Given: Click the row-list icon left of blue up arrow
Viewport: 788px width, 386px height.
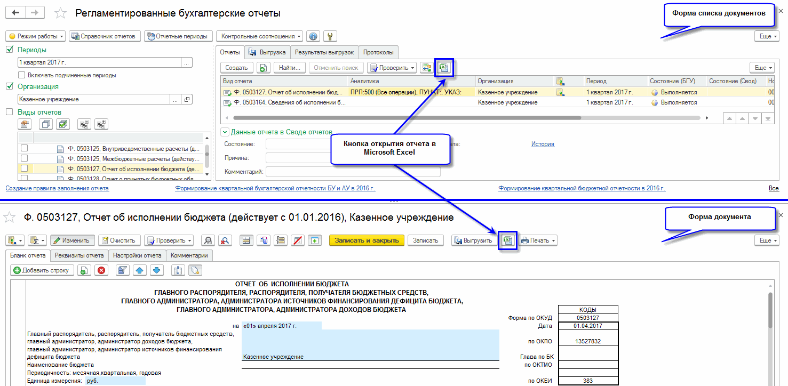Looking at the screenshot, I should [x=123, y=270].
